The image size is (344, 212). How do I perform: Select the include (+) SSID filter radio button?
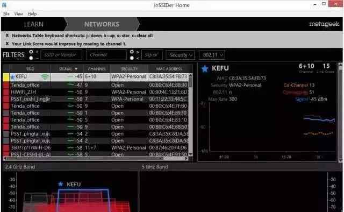(x=31, y=52)
